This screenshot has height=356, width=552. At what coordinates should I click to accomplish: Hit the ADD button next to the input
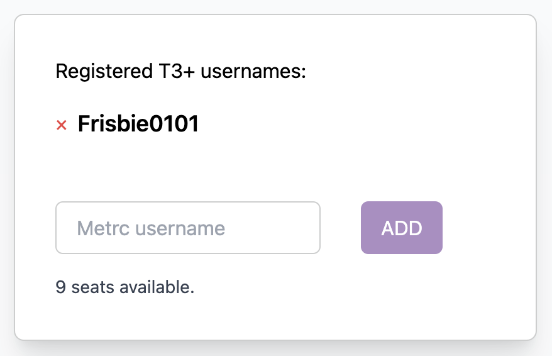(x=401, y=228)
